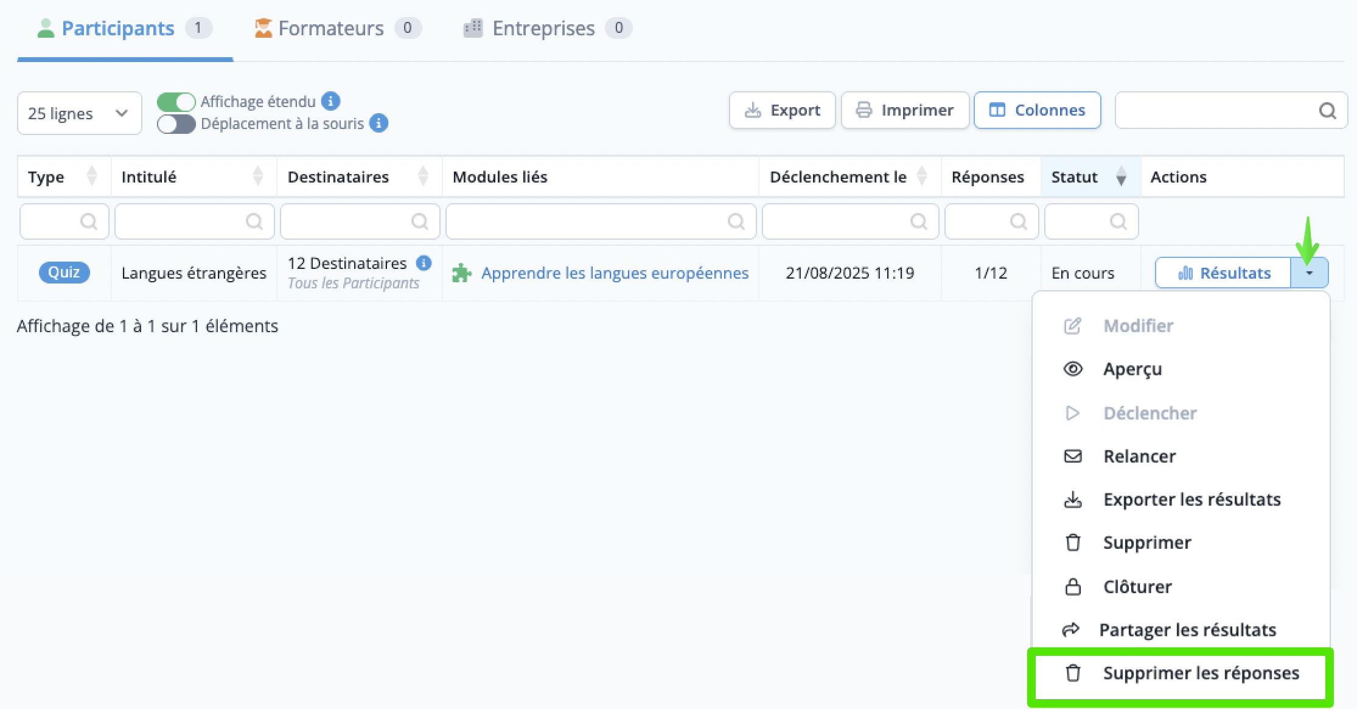
Task: Click the info icon next to Affichage étendu
Action: pos(330,101)
